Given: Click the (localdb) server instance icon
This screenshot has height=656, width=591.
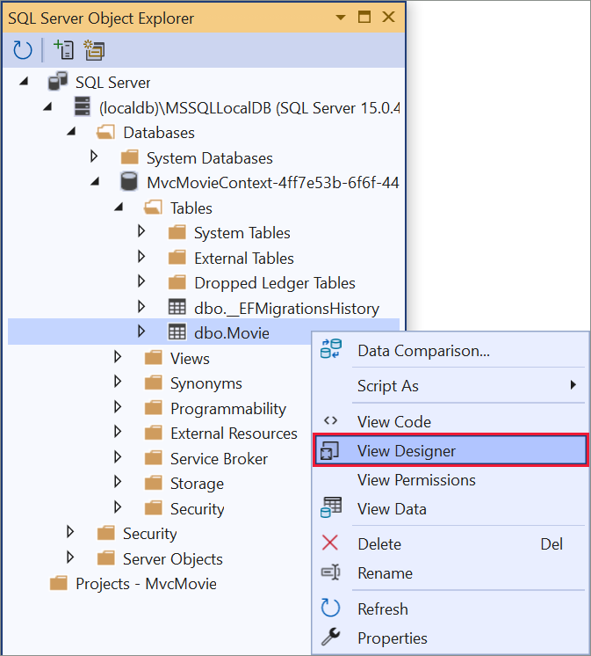Looking at the screenshot, I should coord(82,107).
